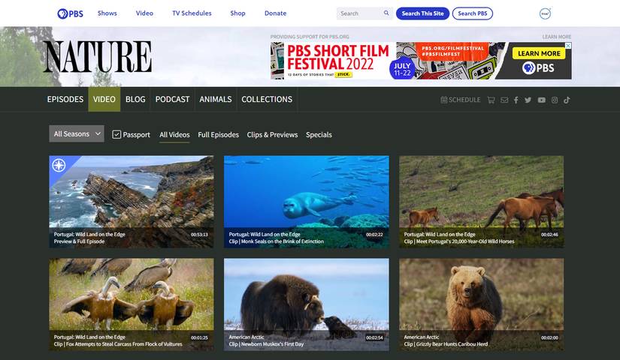The width and height of the screenshot is (620, 360).
Task: Play Portugal Preview & Full Episode thumbnail
Action: pyautogui.click(x=132, y=202)
